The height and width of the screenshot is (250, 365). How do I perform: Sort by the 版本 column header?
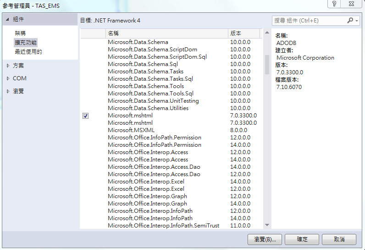(244, 33)
